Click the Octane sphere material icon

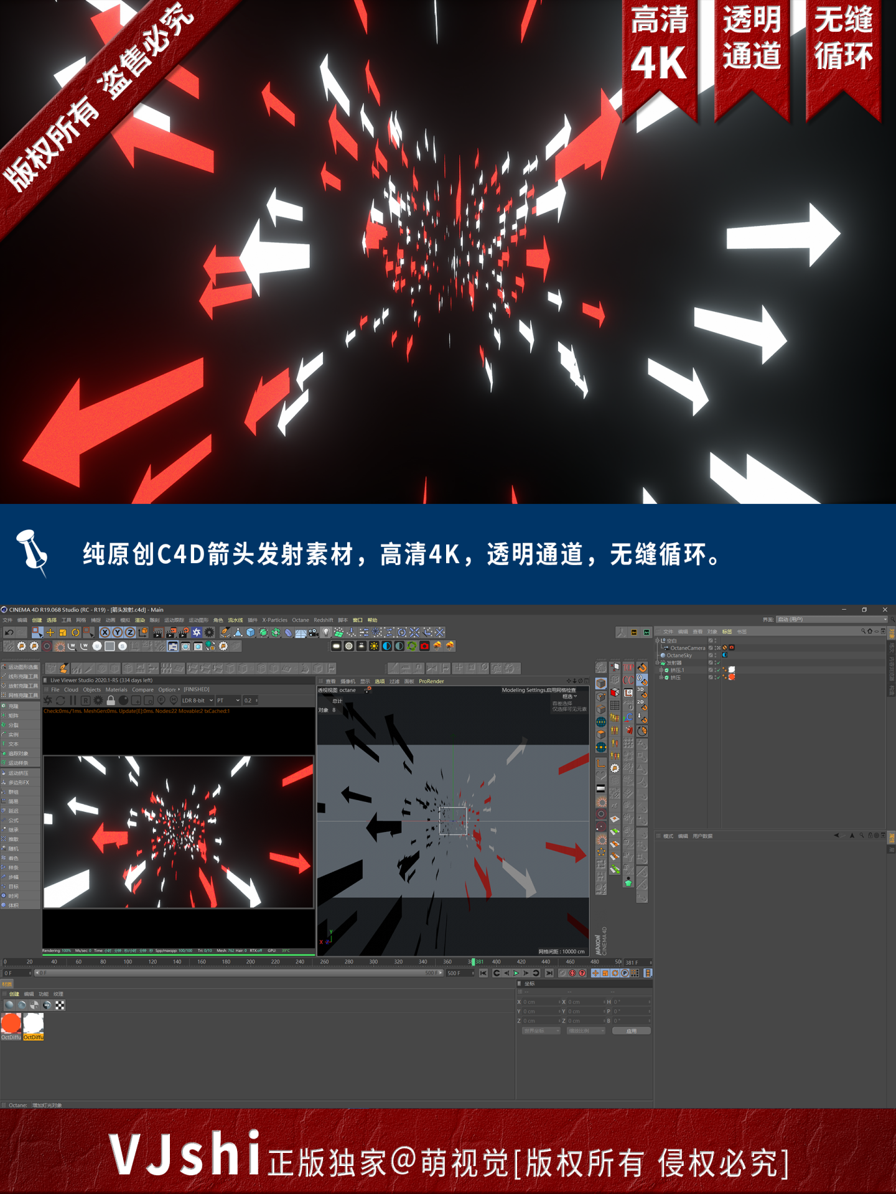tap(9, 1005)
